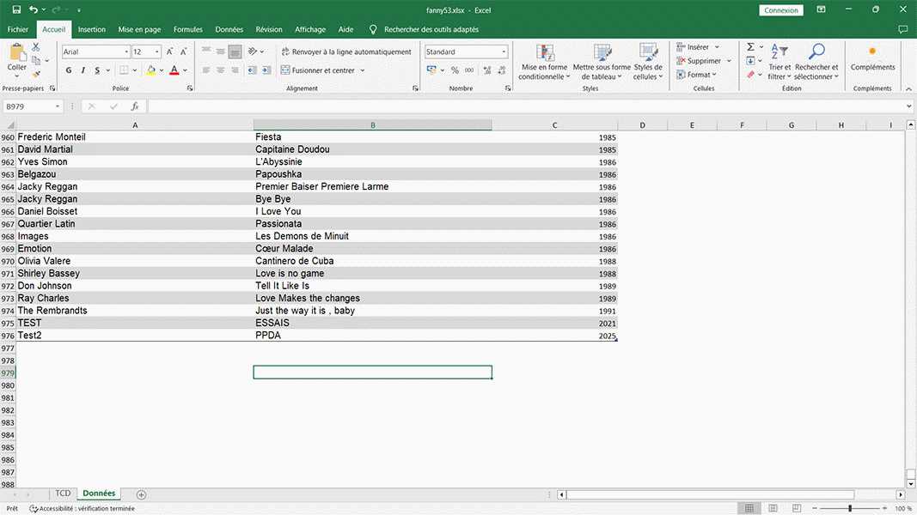Increase font size with larger A icon
Screen dimensions: 917x515
click(x=171, y=52)
